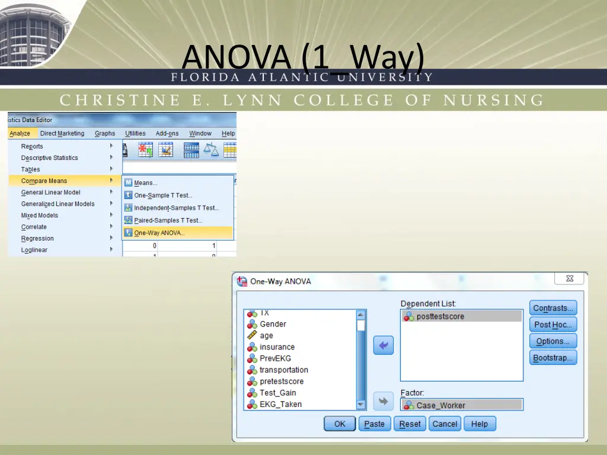Click the ruler icon next to age
This screenshot has width=607, height=455.
point(252,335)
